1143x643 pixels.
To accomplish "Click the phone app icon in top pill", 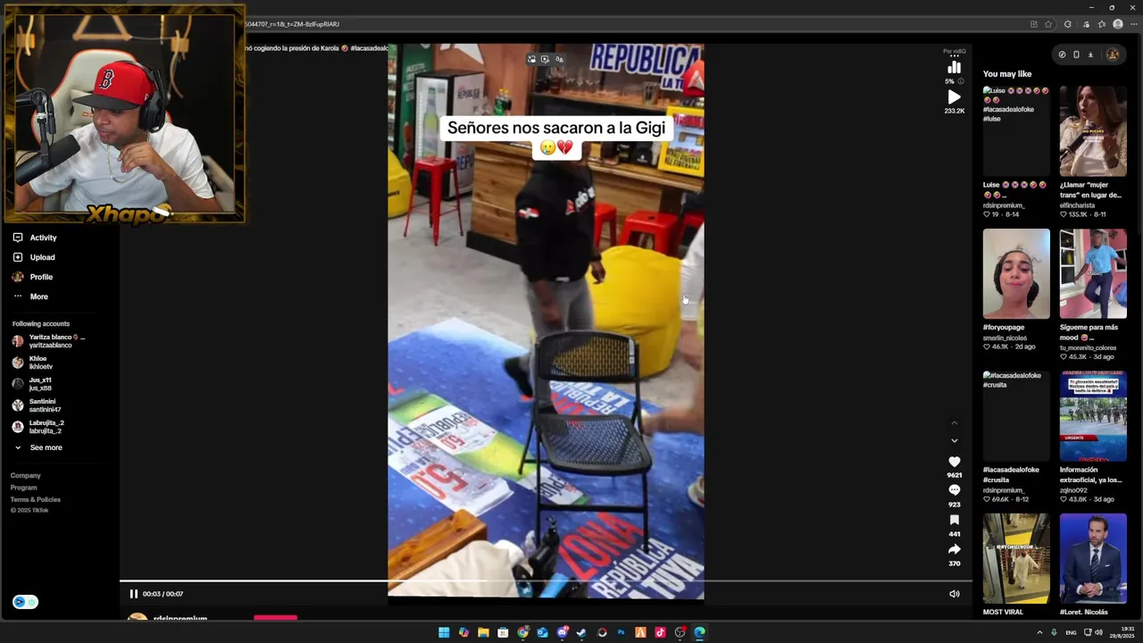I will [x=1076, y=54].
